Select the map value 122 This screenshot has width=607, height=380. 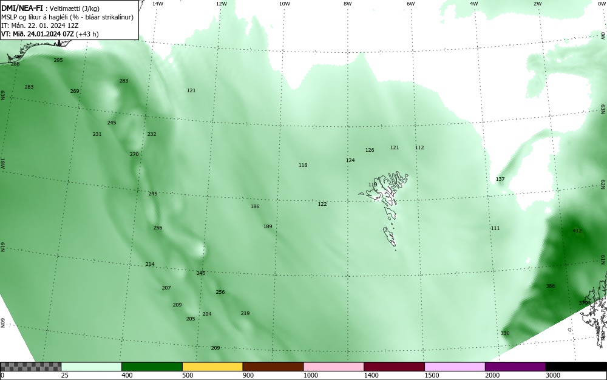322,204
